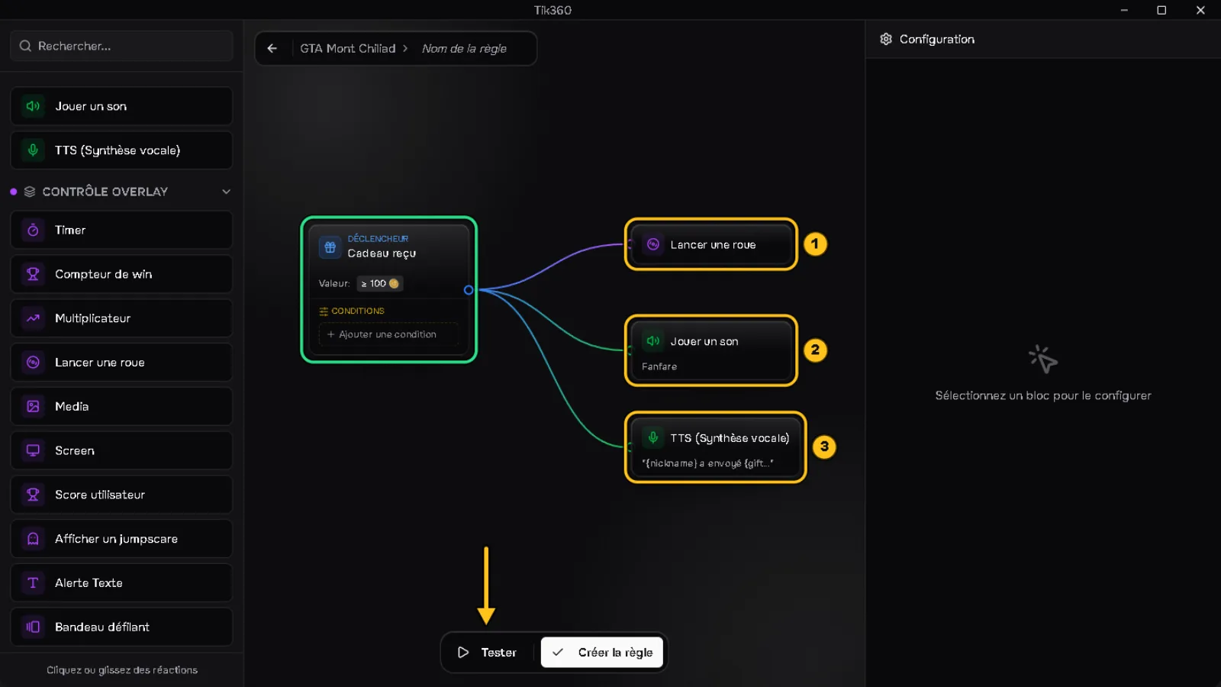The height and width of the screenshot is (687, 1221).
Task: Click the microphone icon in the canvas TTS node
Action: pos(653,437)
